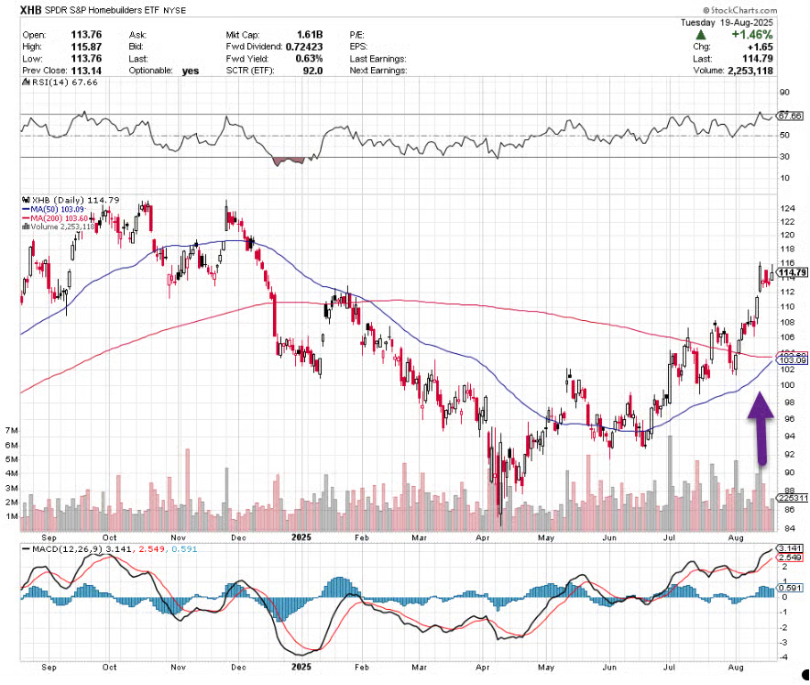Viewport: 810px width, 685px height.
Task: Click the red MA(200) legend line marker
Action: [26, 218]
